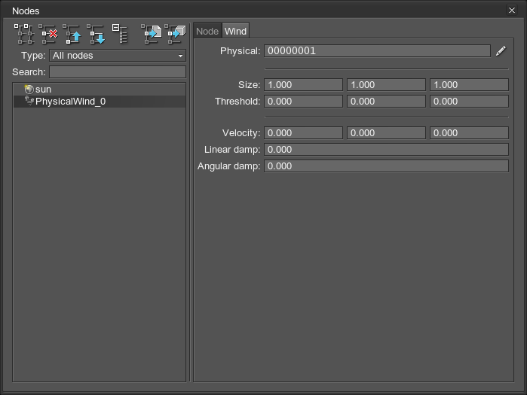Click the Search input field
Viewport: 527px width, 395px height.
click(x=118, y=72)
